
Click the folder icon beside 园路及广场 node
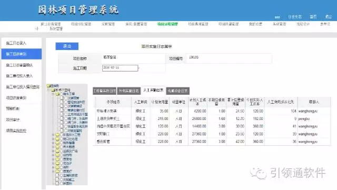[x=57, y=151]
